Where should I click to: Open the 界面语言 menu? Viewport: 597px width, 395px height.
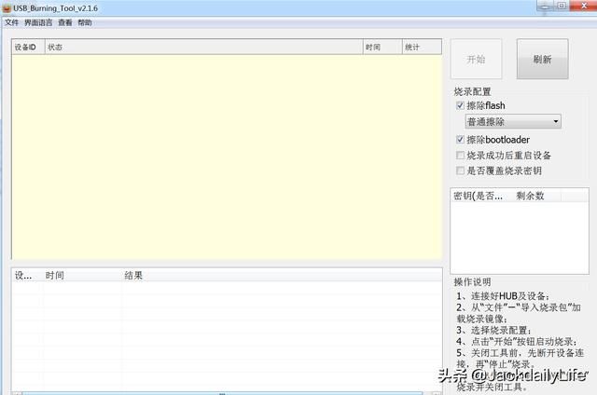[x=38, y=22]
